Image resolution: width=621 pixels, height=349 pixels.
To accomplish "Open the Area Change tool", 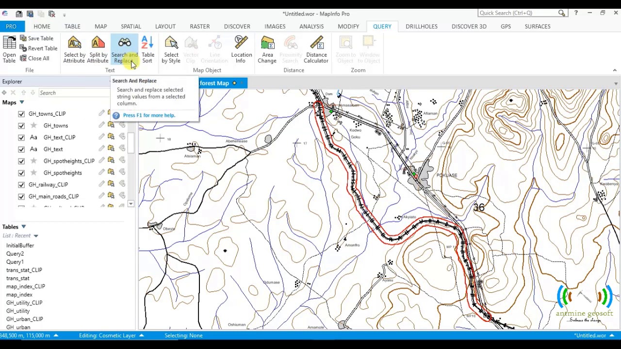I will [x=267, y=49].
